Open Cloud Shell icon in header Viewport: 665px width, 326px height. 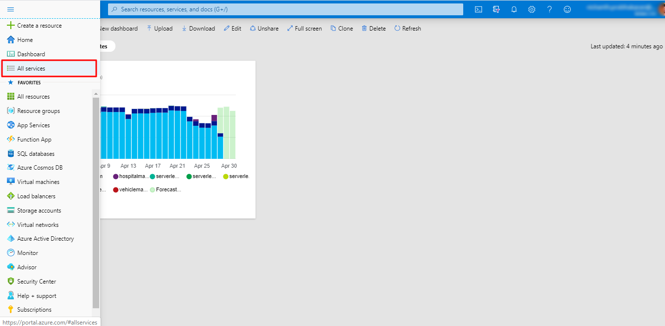pos(478,9)
